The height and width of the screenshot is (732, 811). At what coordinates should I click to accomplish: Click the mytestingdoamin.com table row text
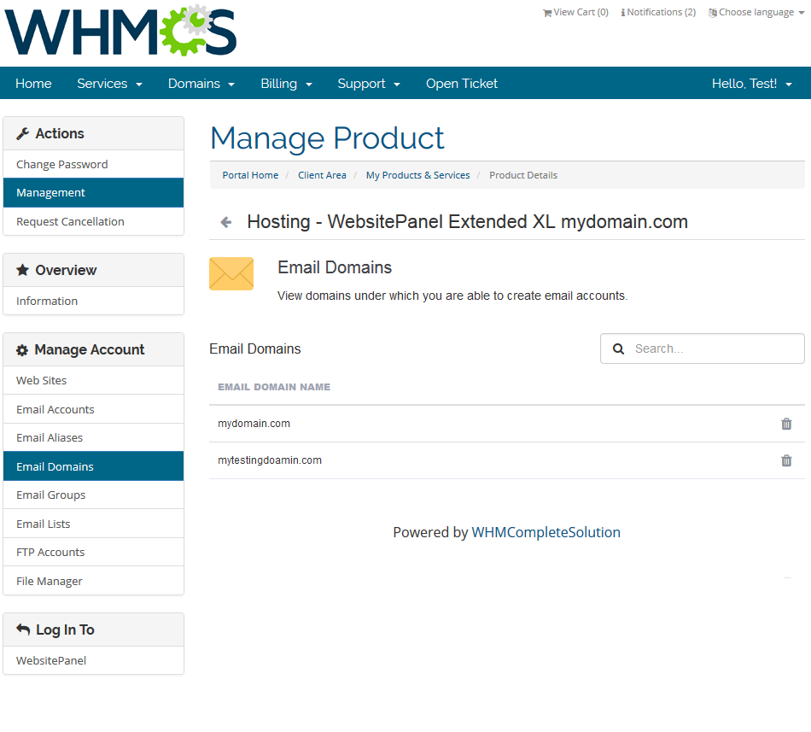click(270, 460)
